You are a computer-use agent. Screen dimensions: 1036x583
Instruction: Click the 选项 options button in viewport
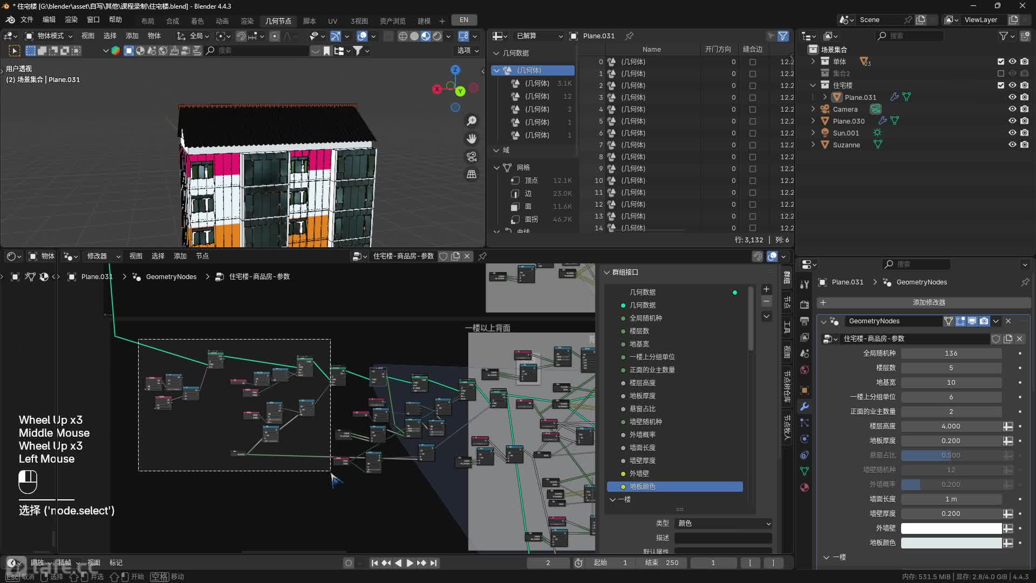tap(468, 51)
